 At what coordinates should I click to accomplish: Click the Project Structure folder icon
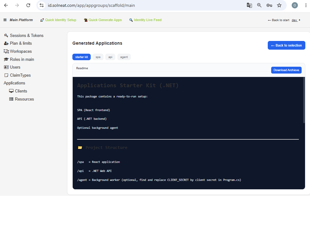(x=80, y=147)
